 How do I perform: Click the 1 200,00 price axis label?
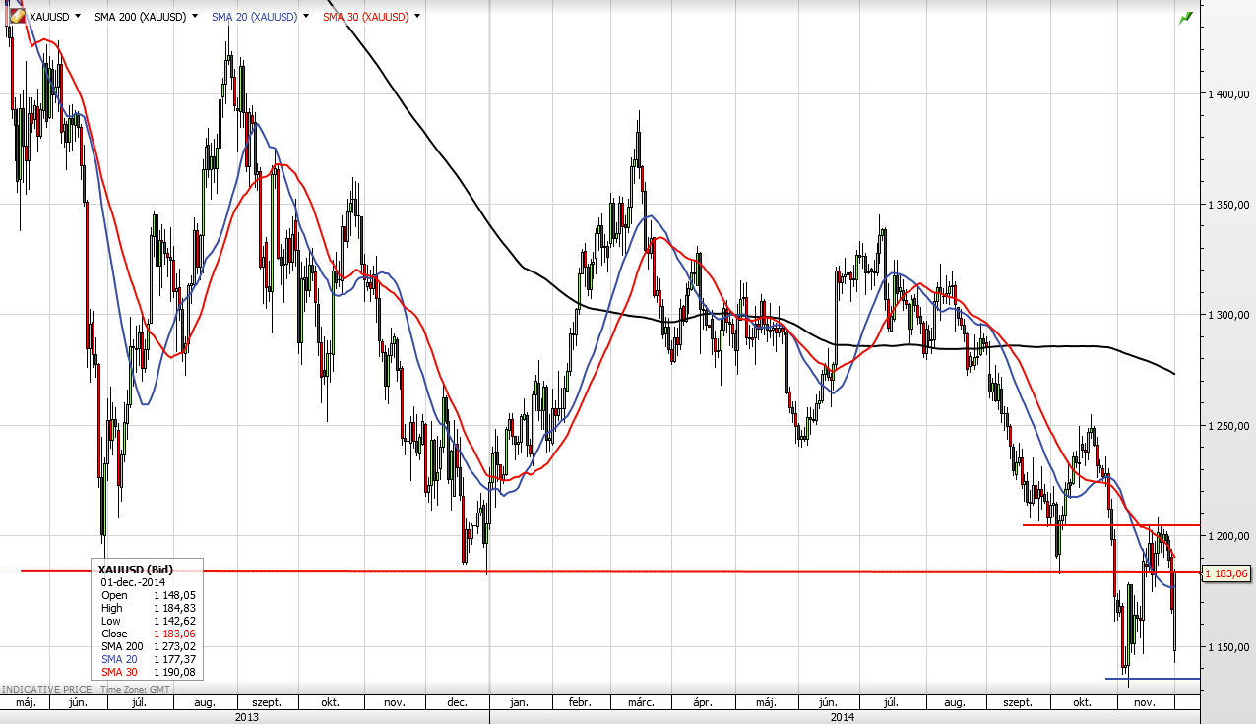(x=1227, y=536)
